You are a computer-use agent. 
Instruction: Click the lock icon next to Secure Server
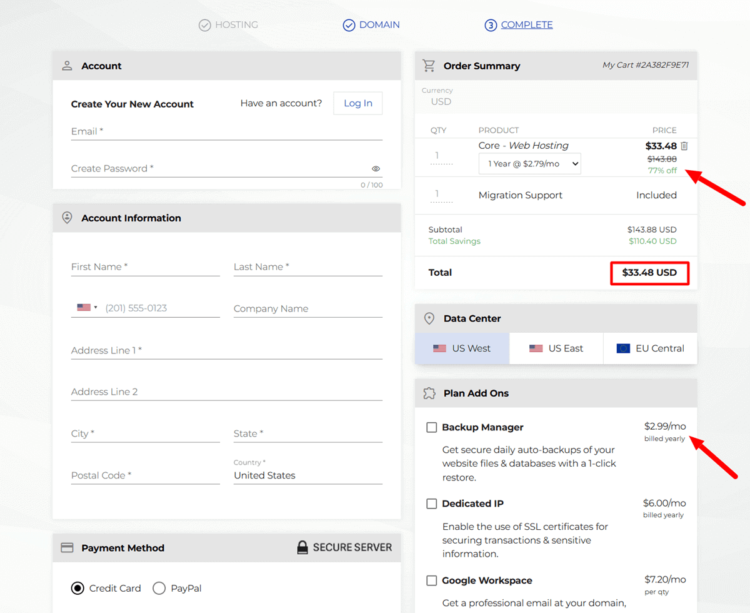pos(302,547)
